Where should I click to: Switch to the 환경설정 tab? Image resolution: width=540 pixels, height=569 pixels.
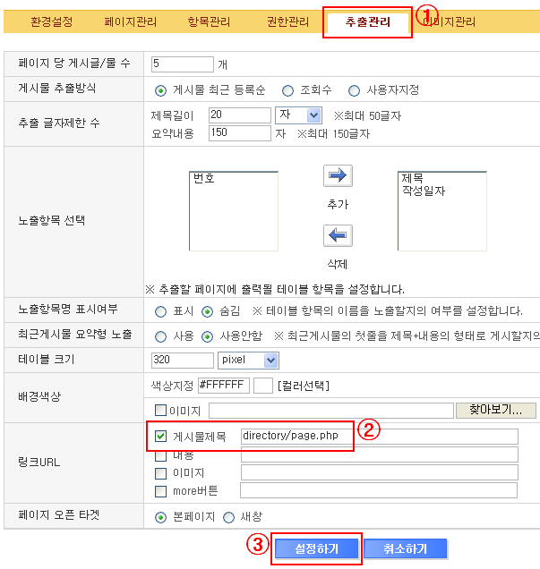click(51, 21)
